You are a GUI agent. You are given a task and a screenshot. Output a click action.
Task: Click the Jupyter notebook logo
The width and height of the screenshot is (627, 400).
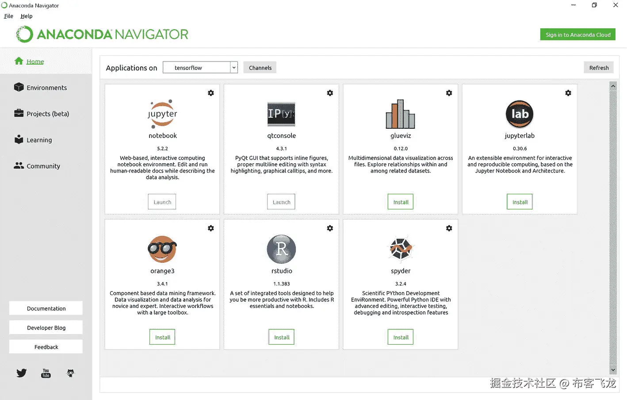[x=162, y=114]
